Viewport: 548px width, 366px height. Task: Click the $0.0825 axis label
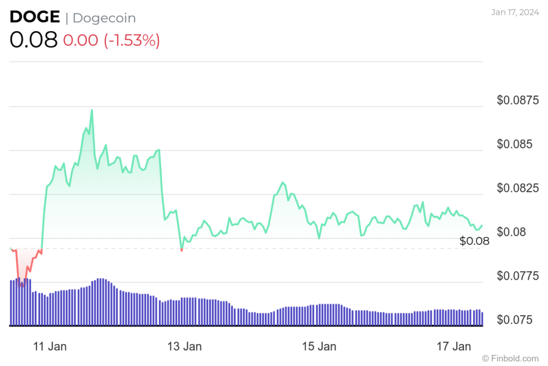pyautogui.click(x=517, y=188)
